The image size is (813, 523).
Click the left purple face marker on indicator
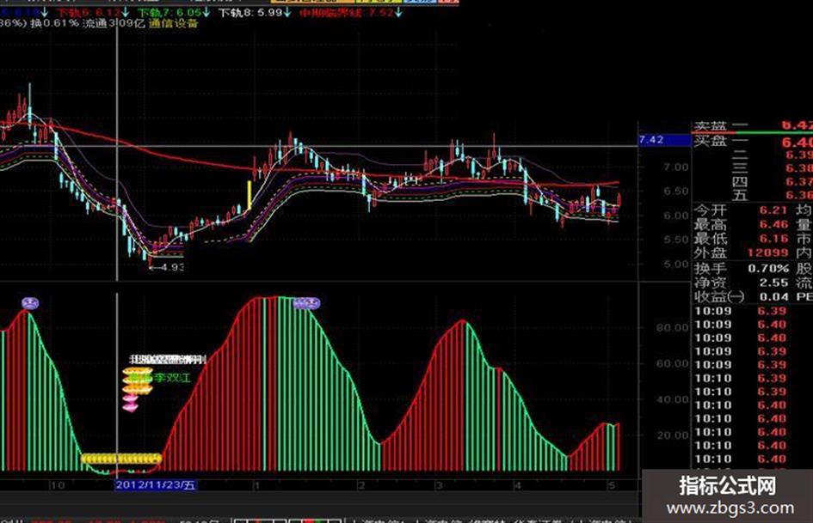[x=30, y=303]
